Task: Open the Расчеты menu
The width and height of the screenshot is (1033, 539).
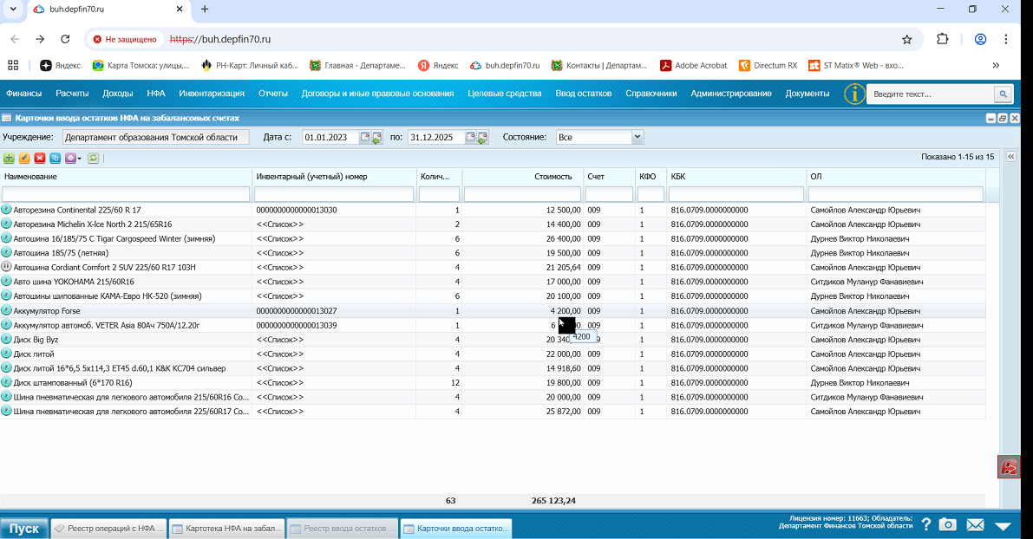Action: tap(72, 94)
